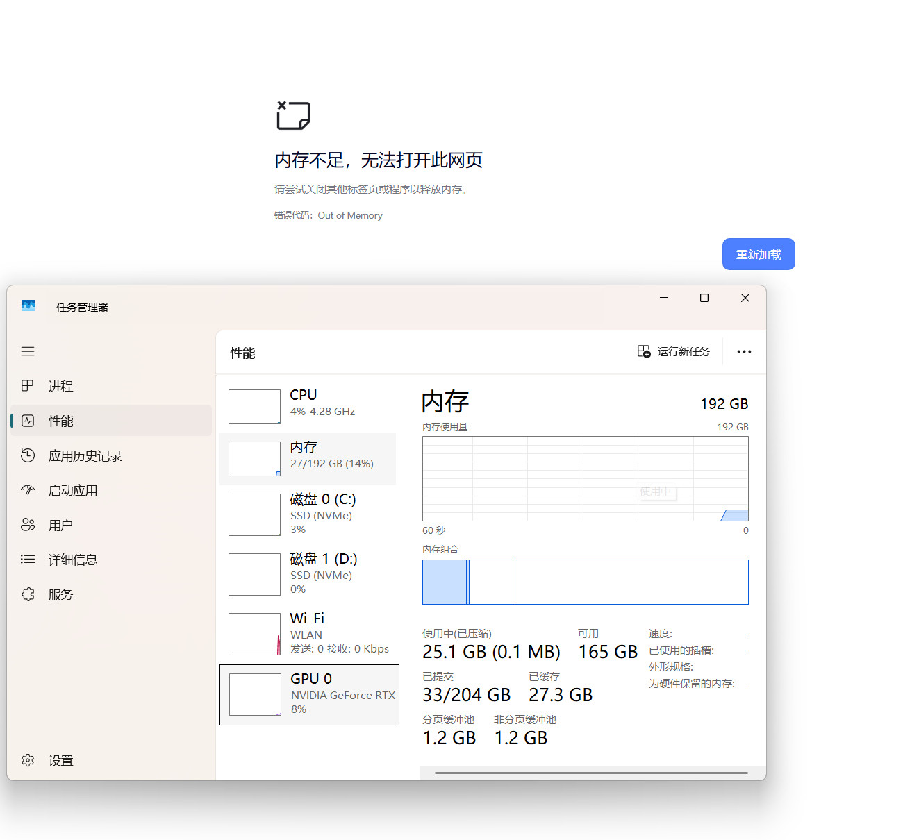This screenshot has width=903, height=840.
Task: Select the 性能 (Performance) page
Action: tap(111, 421)
